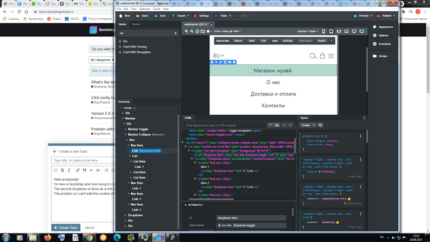430x242 pixels.
Task: Click the Delete button on the nav options bar
Action: point(322,41)
